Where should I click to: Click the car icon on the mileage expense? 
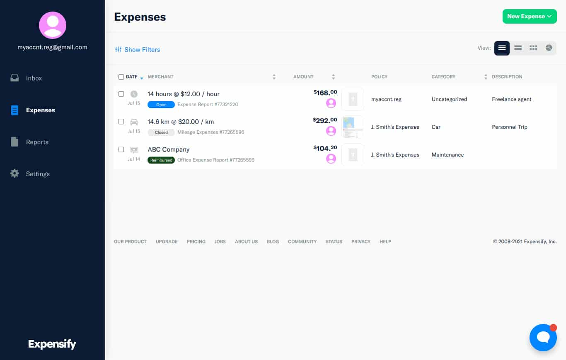point(133,121)
